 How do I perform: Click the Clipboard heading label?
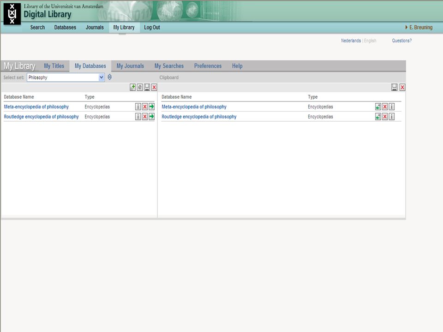coord(169,77)
